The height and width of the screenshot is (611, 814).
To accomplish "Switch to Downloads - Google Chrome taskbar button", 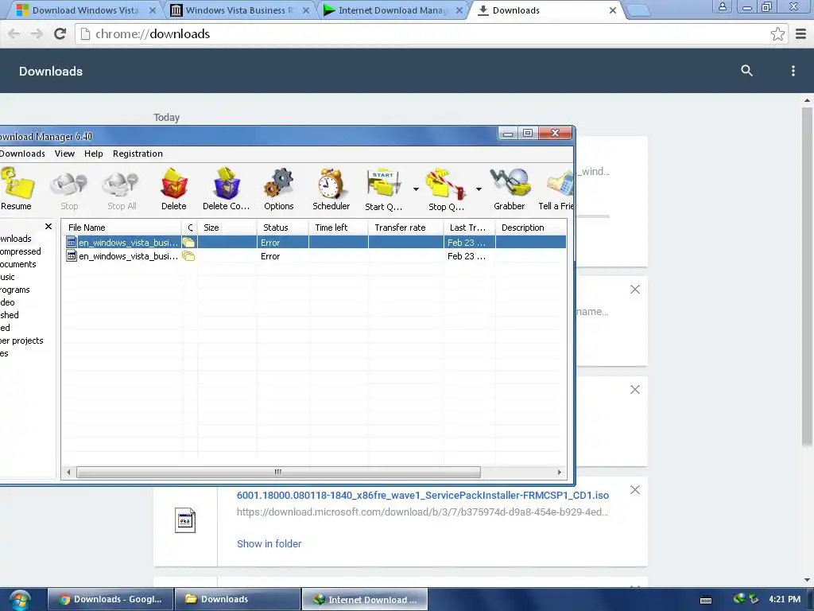I will [x=110, y=599].
